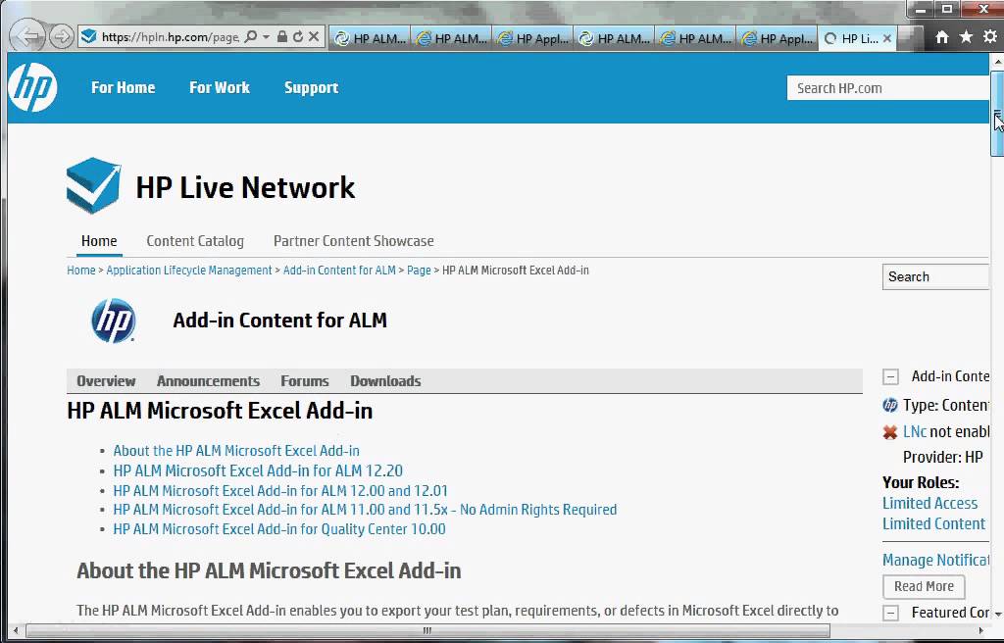Click the HP logo in blue header
The image size is (1004, 643).
pyautogui.click(x=32, y=88)
